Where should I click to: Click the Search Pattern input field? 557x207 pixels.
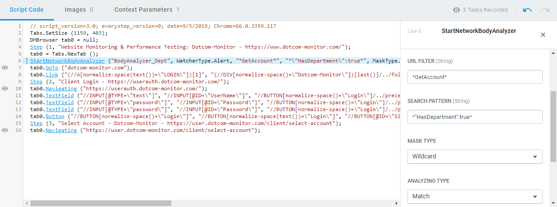click(475, 117)
